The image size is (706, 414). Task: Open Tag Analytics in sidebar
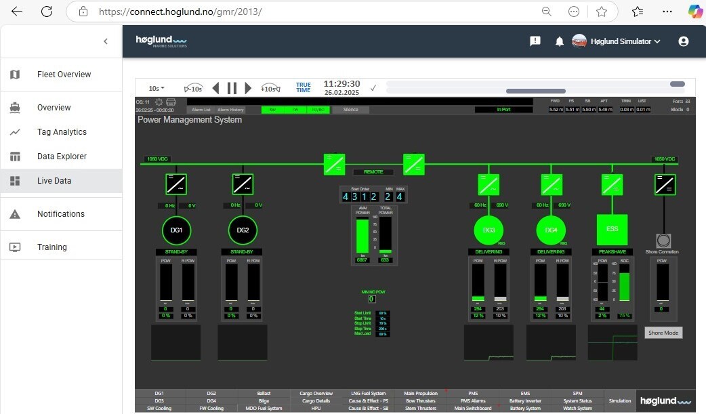point(61,132)
